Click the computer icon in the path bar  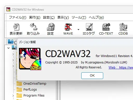[11, 42]
